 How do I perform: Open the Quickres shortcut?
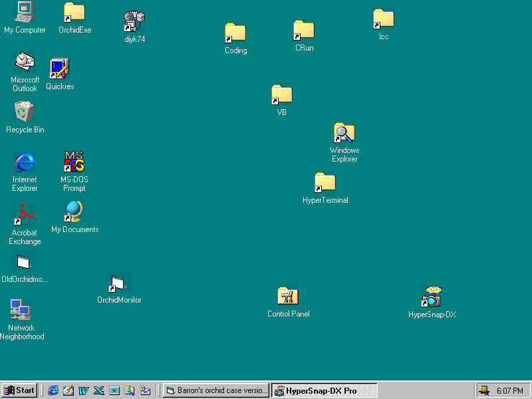60,68
